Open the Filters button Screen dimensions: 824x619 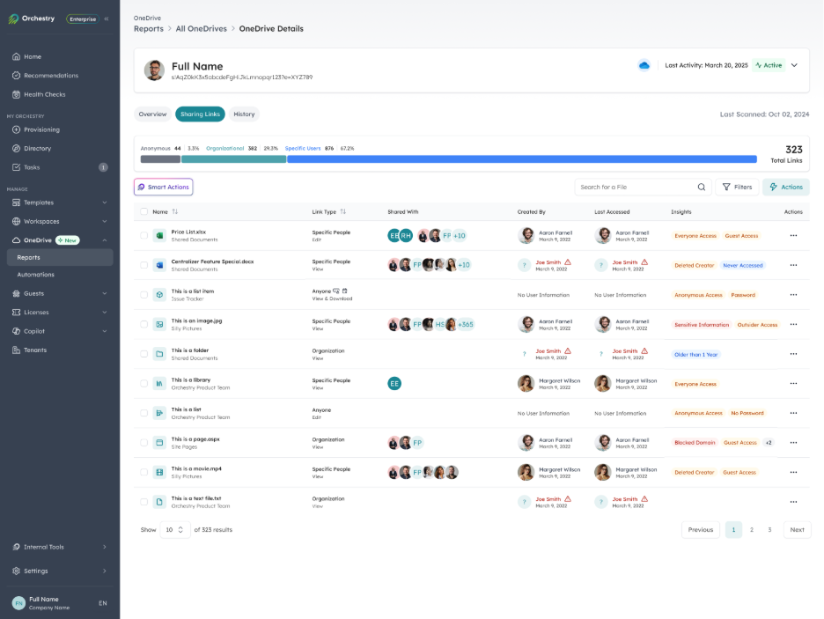[738, 187]
